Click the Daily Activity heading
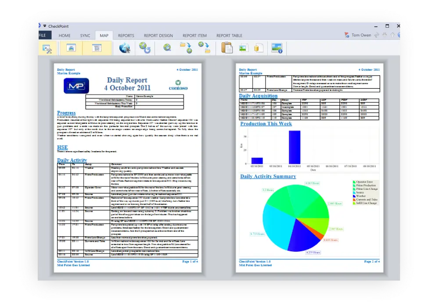This screenshot has width=439, height=304. 72,160
